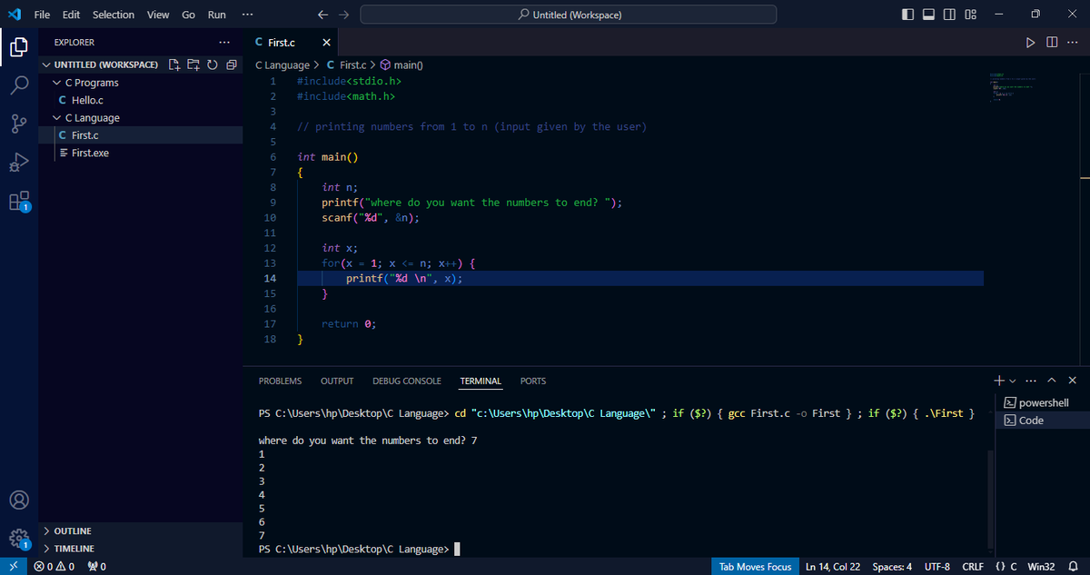The height and width of the screenshot is (575, 1090).
Task: Collapse all folders in Explorer
Action: coord(231,64)
